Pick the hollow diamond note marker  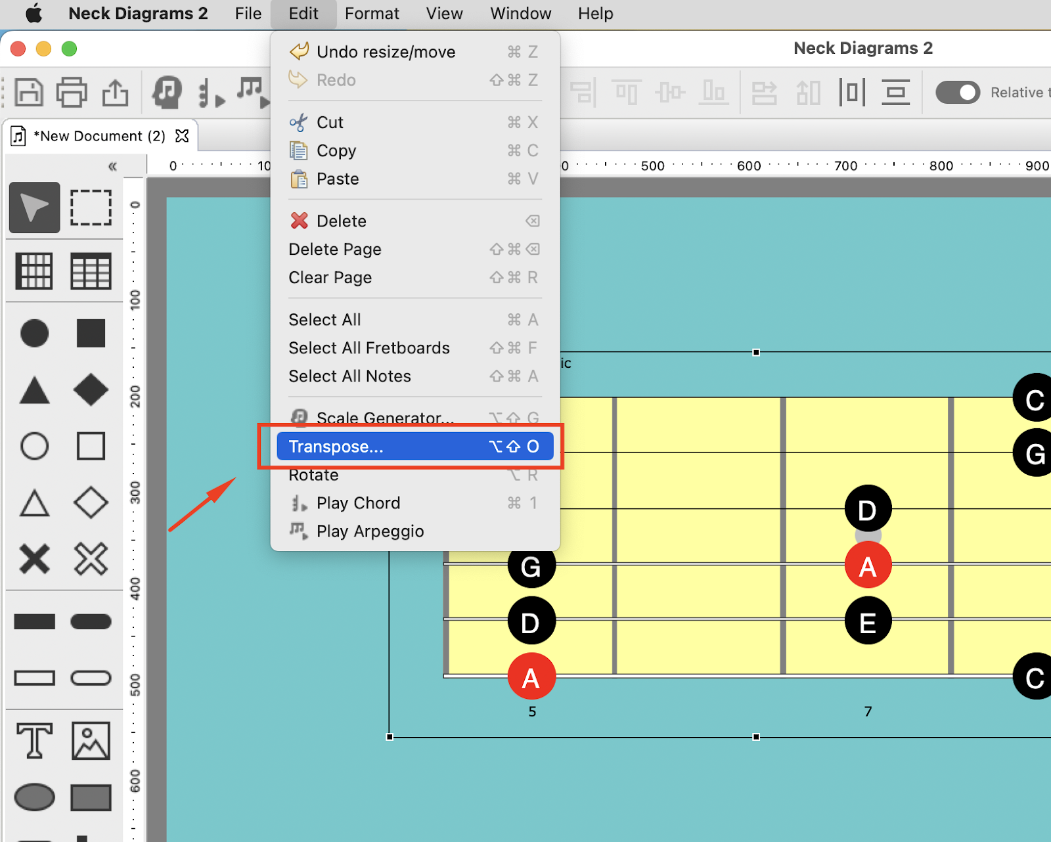click(x=91, y=503)
